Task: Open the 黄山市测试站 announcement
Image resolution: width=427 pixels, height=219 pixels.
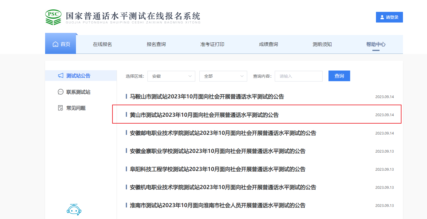Action: point(204,115)
